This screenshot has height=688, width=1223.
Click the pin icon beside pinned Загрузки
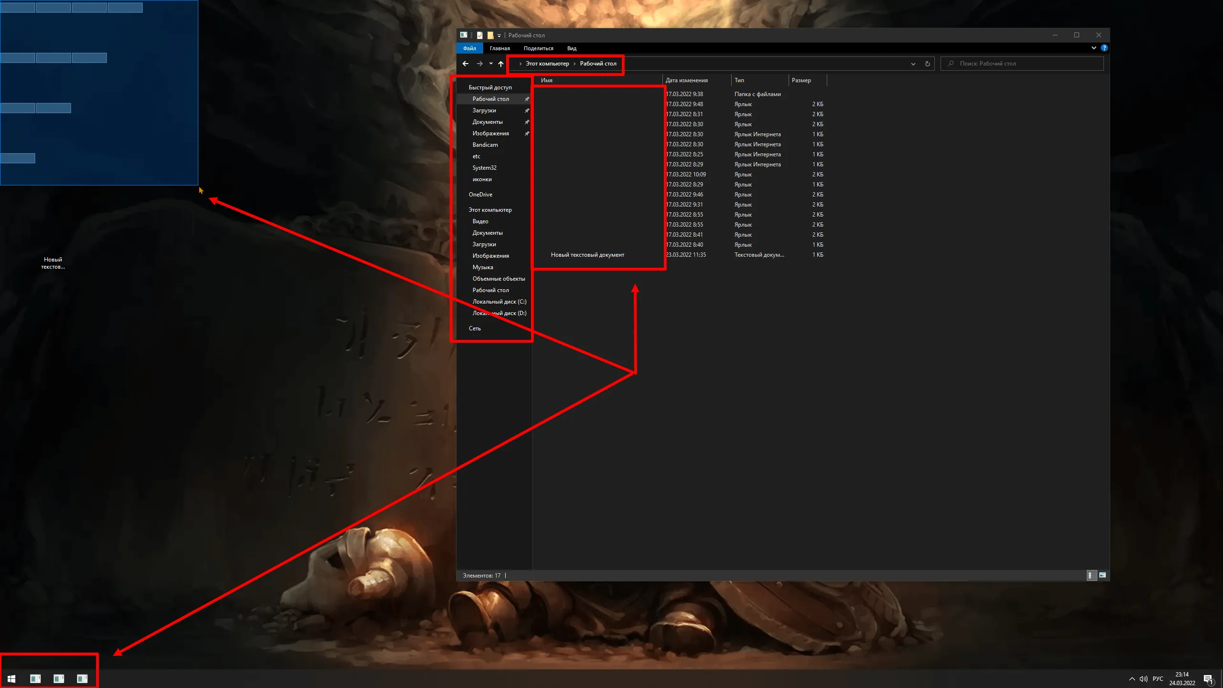coord(527,110)
